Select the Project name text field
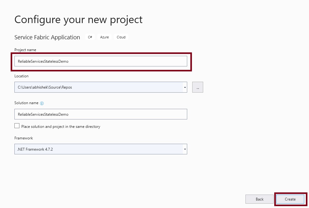Viewport: 309px width, 208px height. tap(100, 61)
